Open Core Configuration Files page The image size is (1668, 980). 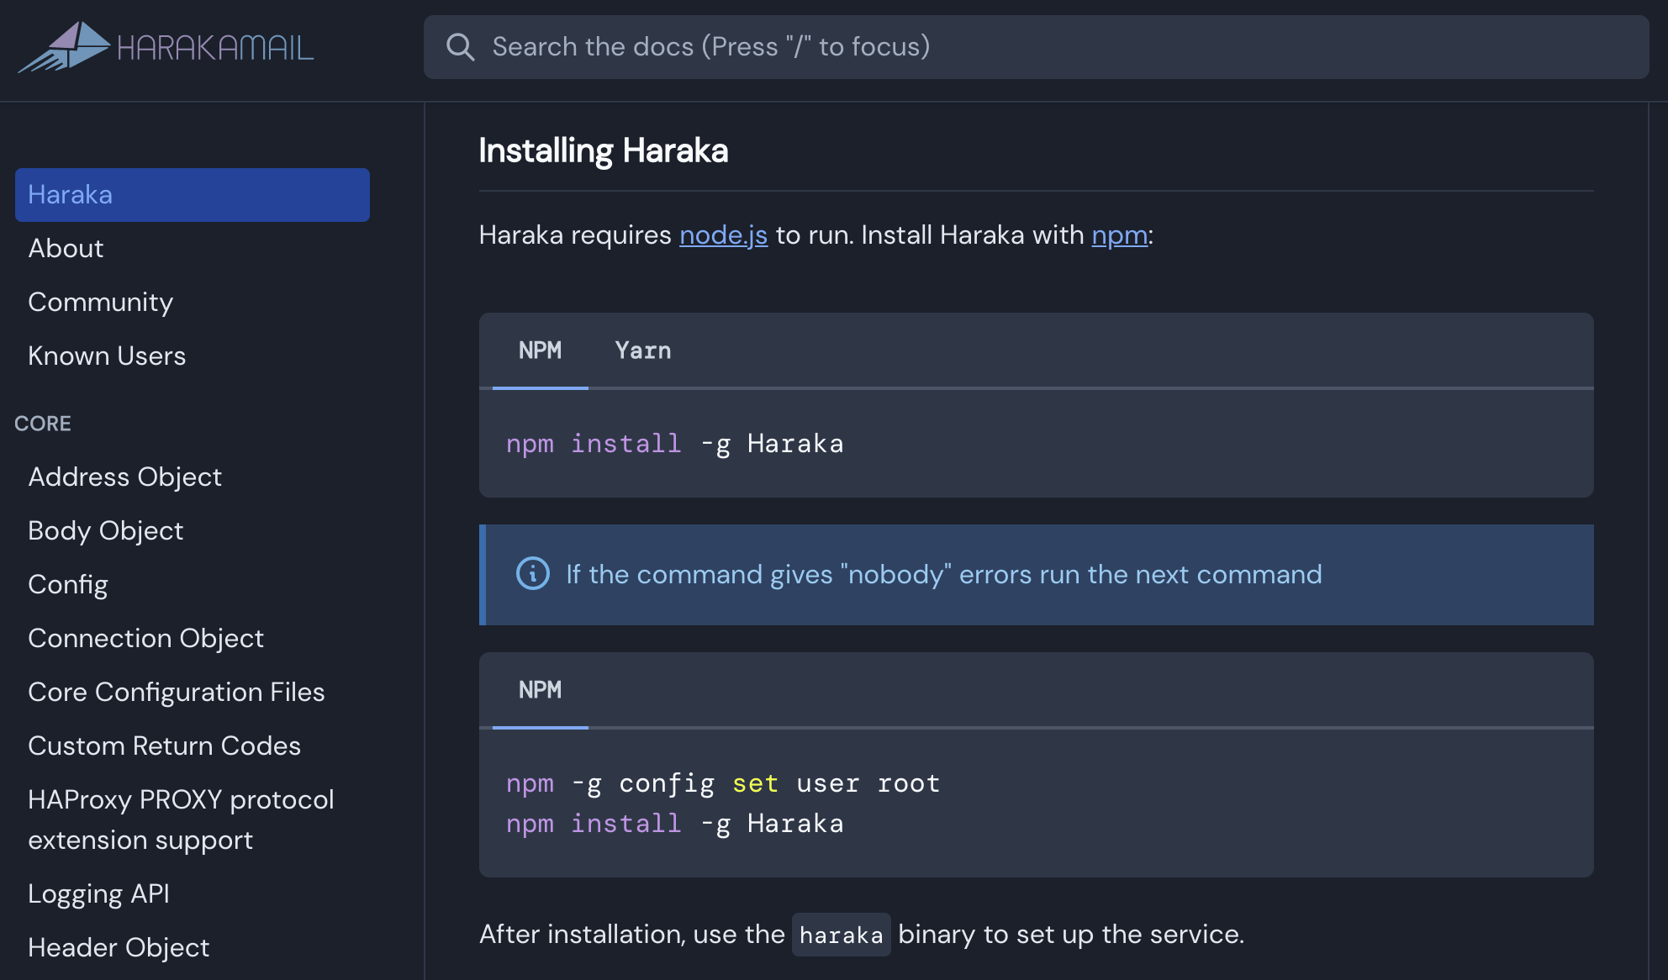point(177,692)
